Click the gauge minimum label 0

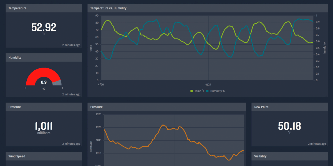tap(26, 88)
